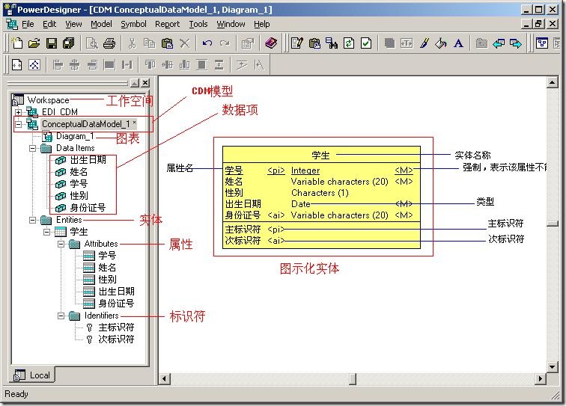Viewport: 566px width, 406px height.
Task: Open the help book icon
Action: click(271, 43)
